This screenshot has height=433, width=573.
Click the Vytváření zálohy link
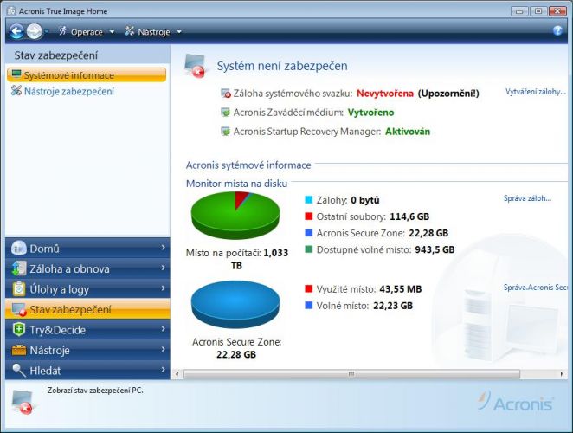coord(536,92)
